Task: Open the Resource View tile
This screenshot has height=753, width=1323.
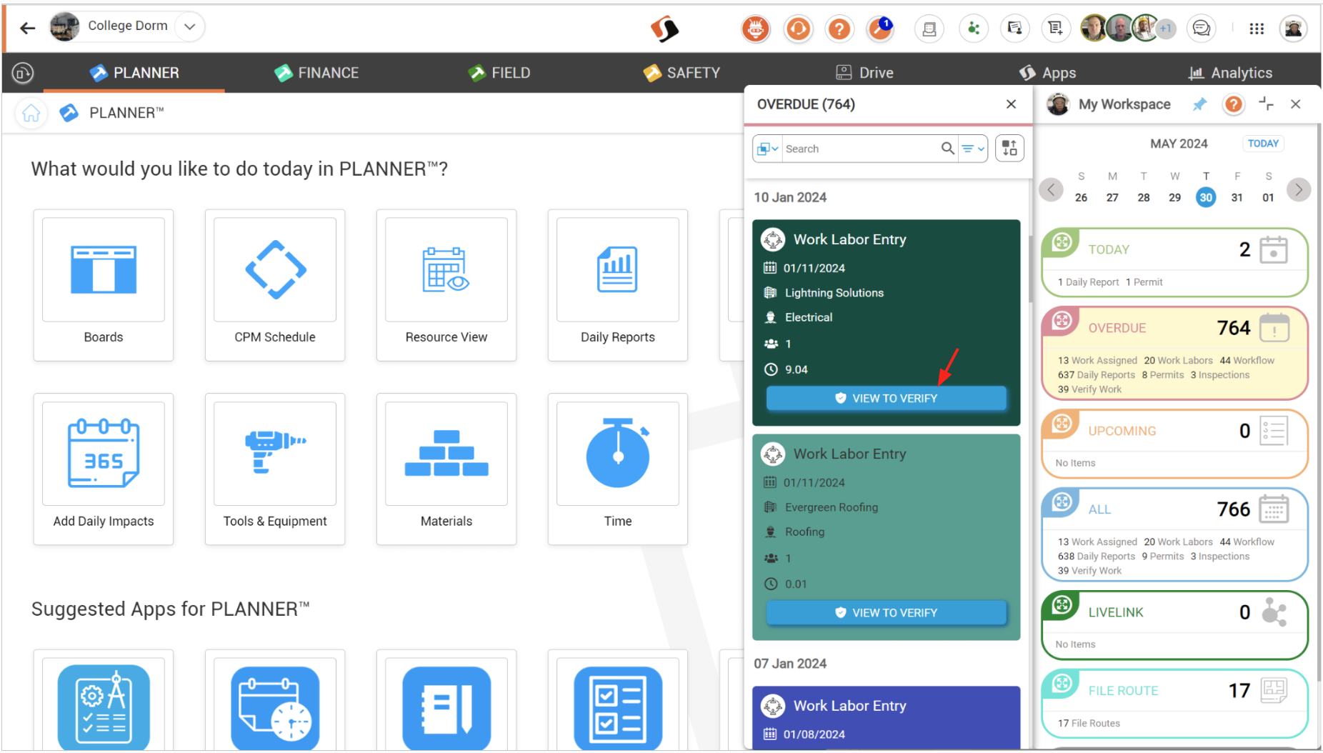Action: point(446,284)
